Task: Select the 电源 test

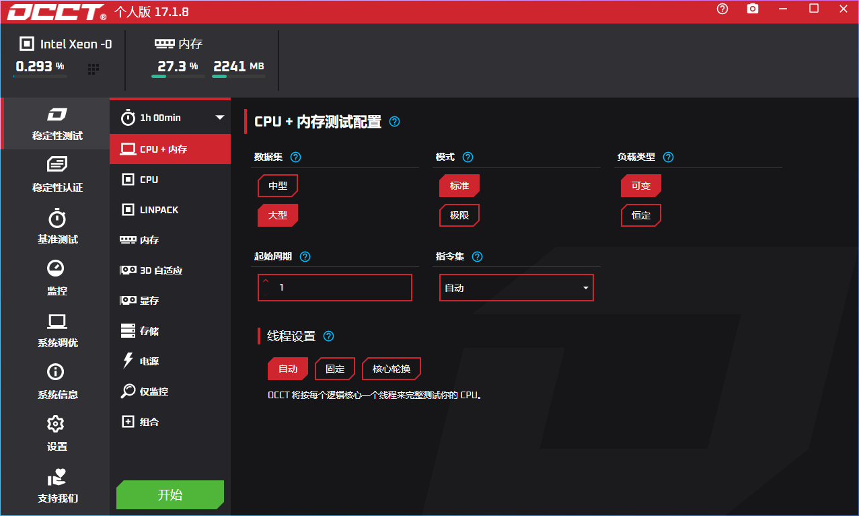Action: pos(170,361)
